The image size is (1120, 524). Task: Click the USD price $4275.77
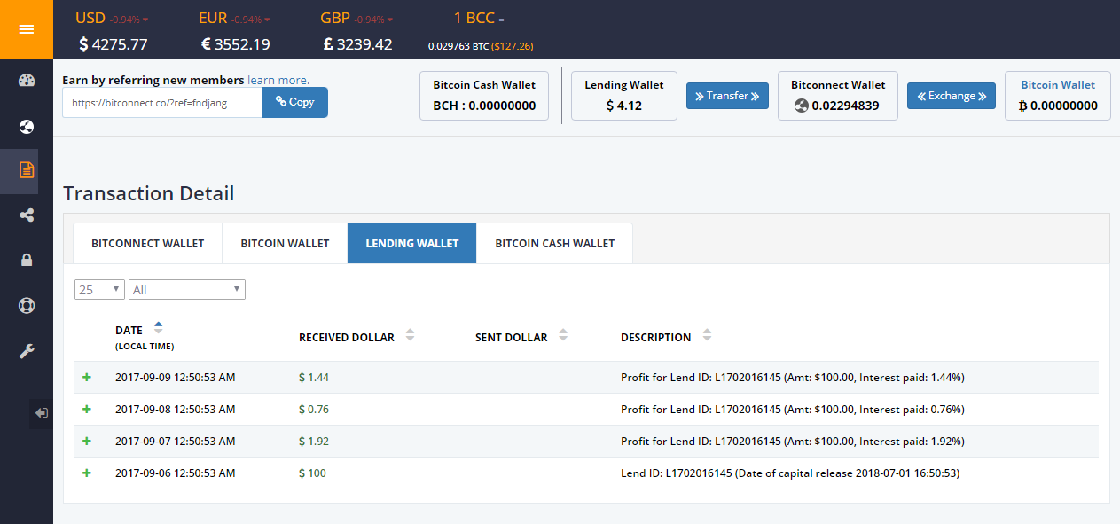click(x=114, y=44)
